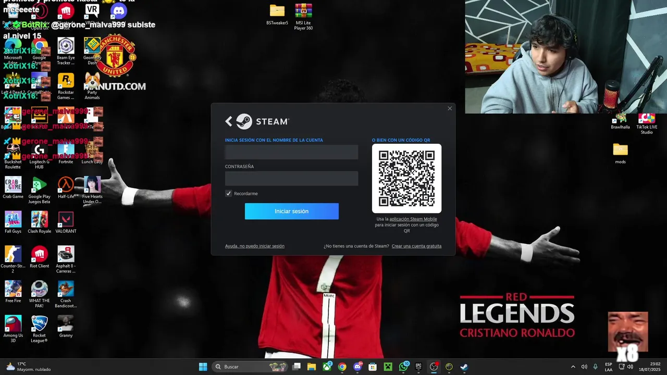
Task: Open File Explorer from taskbar
Action: [312, 367]
